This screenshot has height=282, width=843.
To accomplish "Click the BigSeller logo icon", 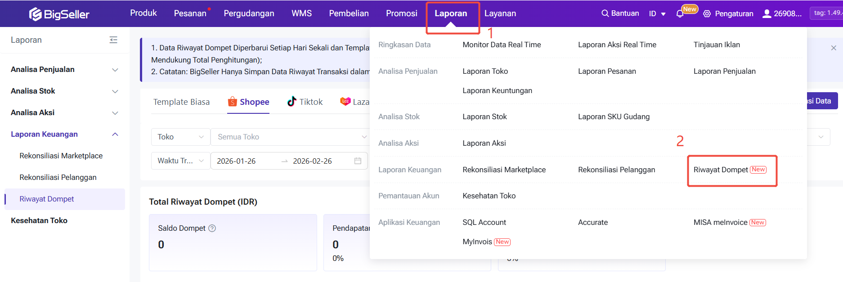I will click(35, 14).
